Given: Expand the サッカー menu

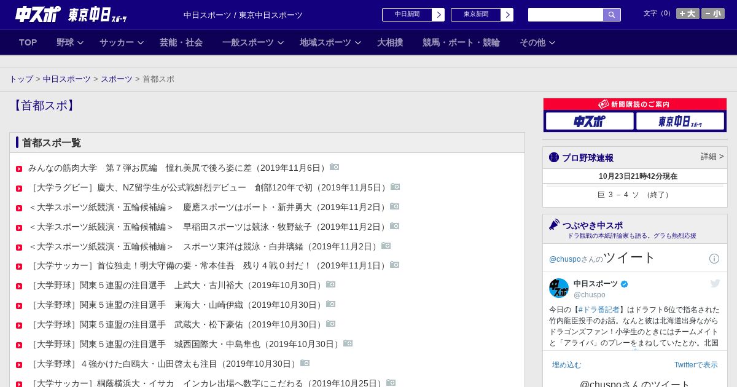Looking at the screenshot, I should [x=122, y=42].
